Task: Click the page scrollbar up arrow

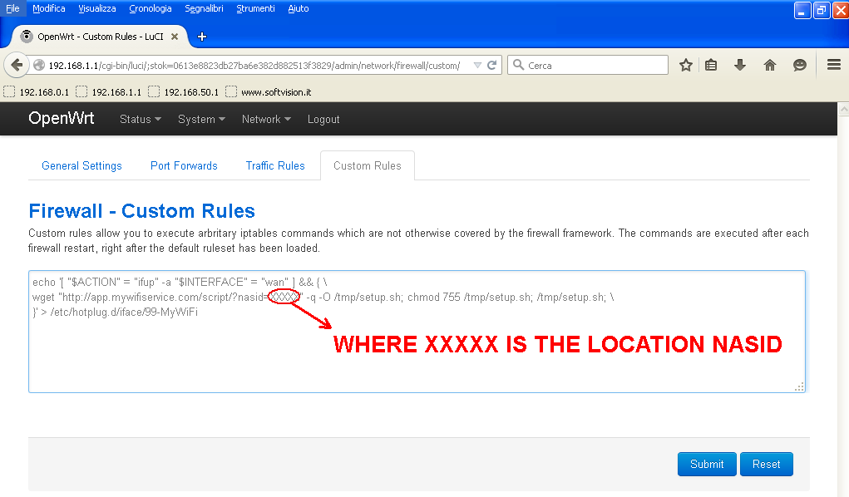Action: point(843,109)
